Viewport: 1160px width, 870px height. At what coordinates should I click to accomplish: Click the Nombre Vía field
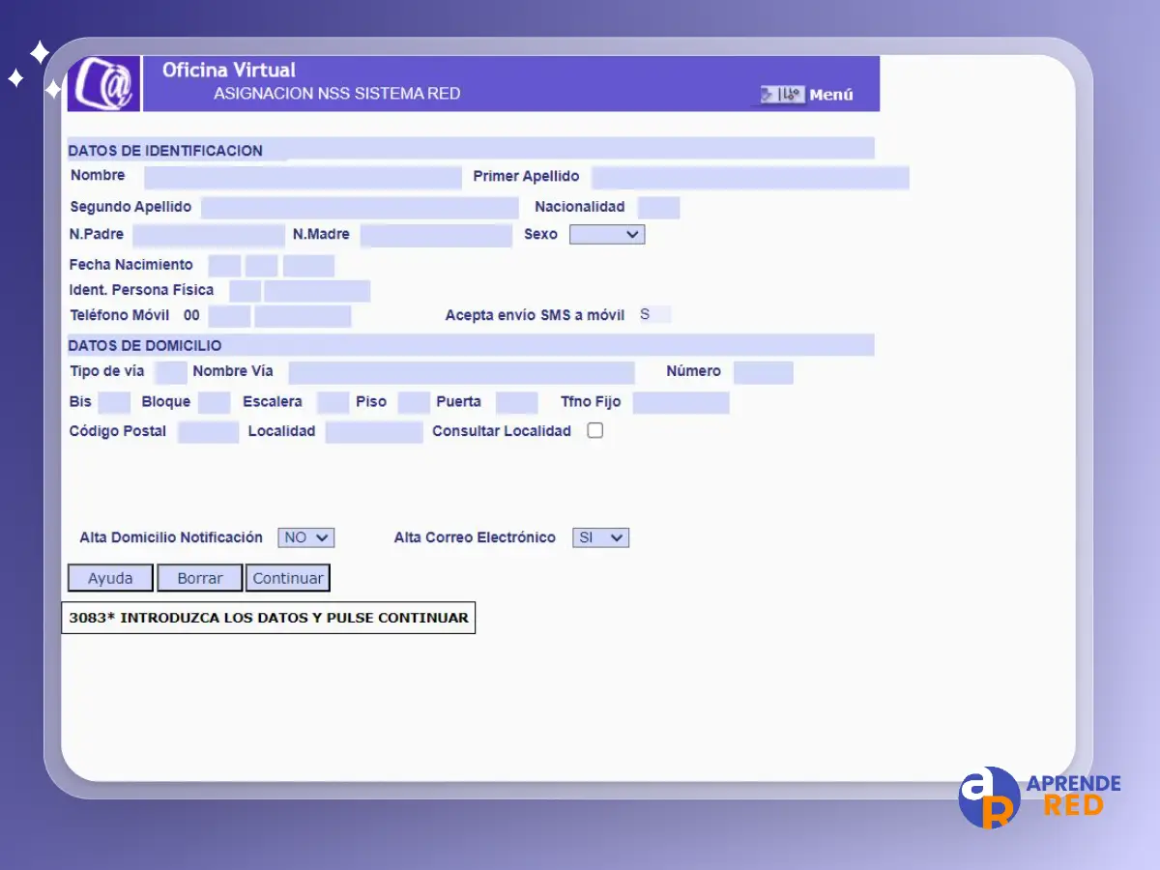click(461, 372)
